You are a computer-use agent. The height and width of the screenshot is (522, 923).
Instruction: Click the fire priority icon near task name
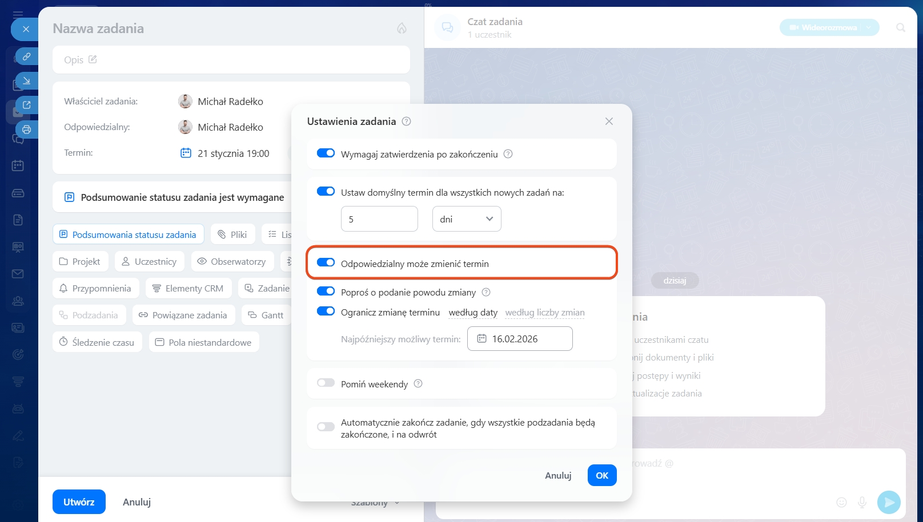(402, 29)
